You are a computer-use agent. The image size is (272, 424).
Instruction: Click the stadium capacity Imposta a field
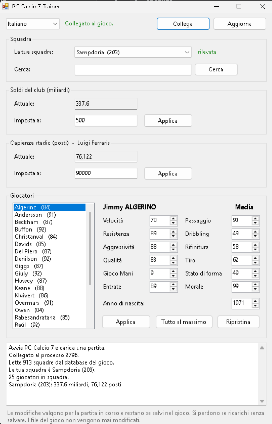106,173
